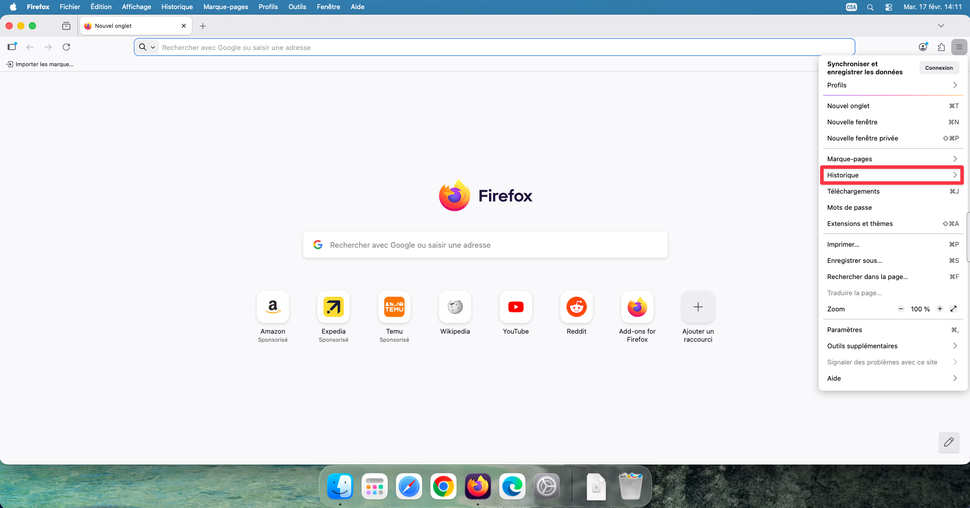Increase zoom with the plus button

[x=940, y=309]
